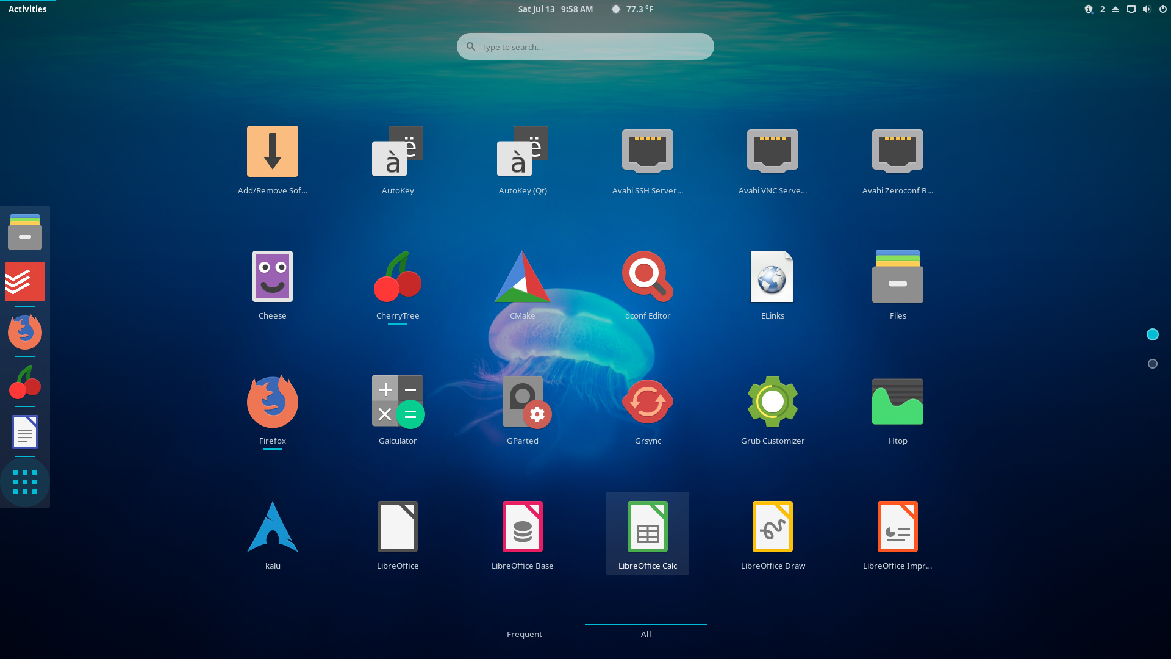The height and width of the screenshot is (659, 1171).
Task: Open LibreOffice Calc
Action: tap(648, 533)
